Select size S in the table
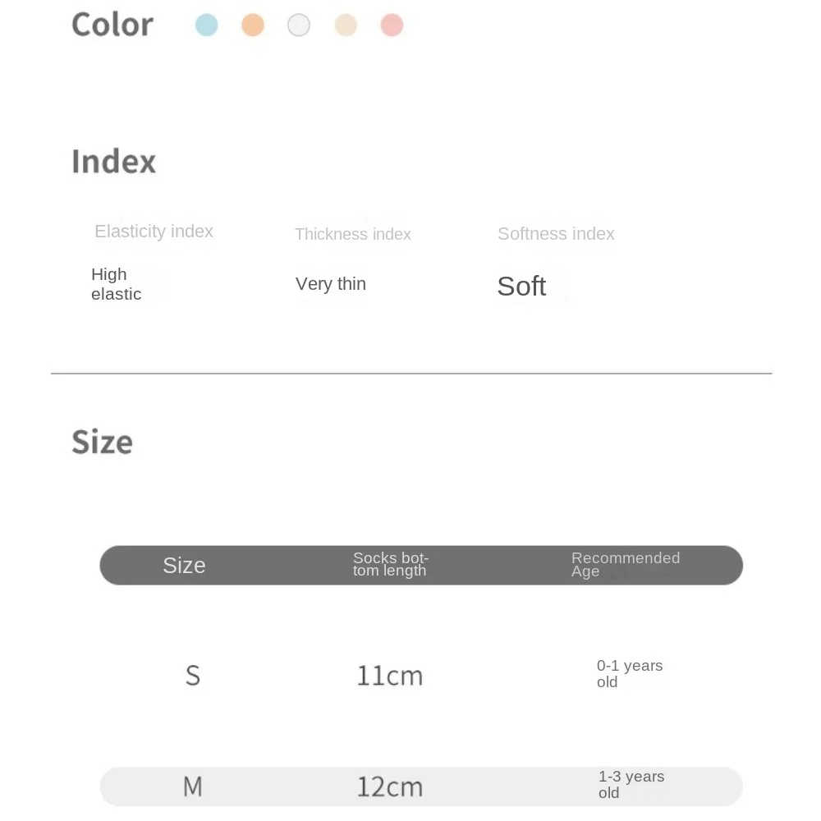 [193, 676]
